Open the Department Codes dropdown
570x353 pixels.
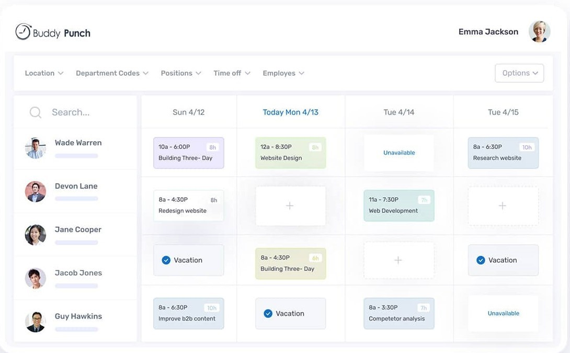coord(112,73)
